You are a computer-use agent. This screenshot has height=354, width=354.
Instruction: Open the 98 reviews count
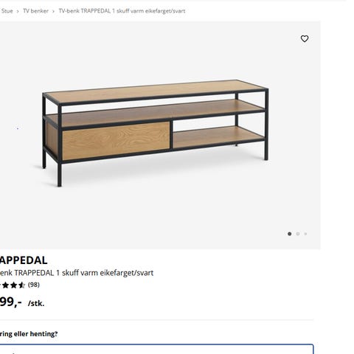[x=34, y=285]
